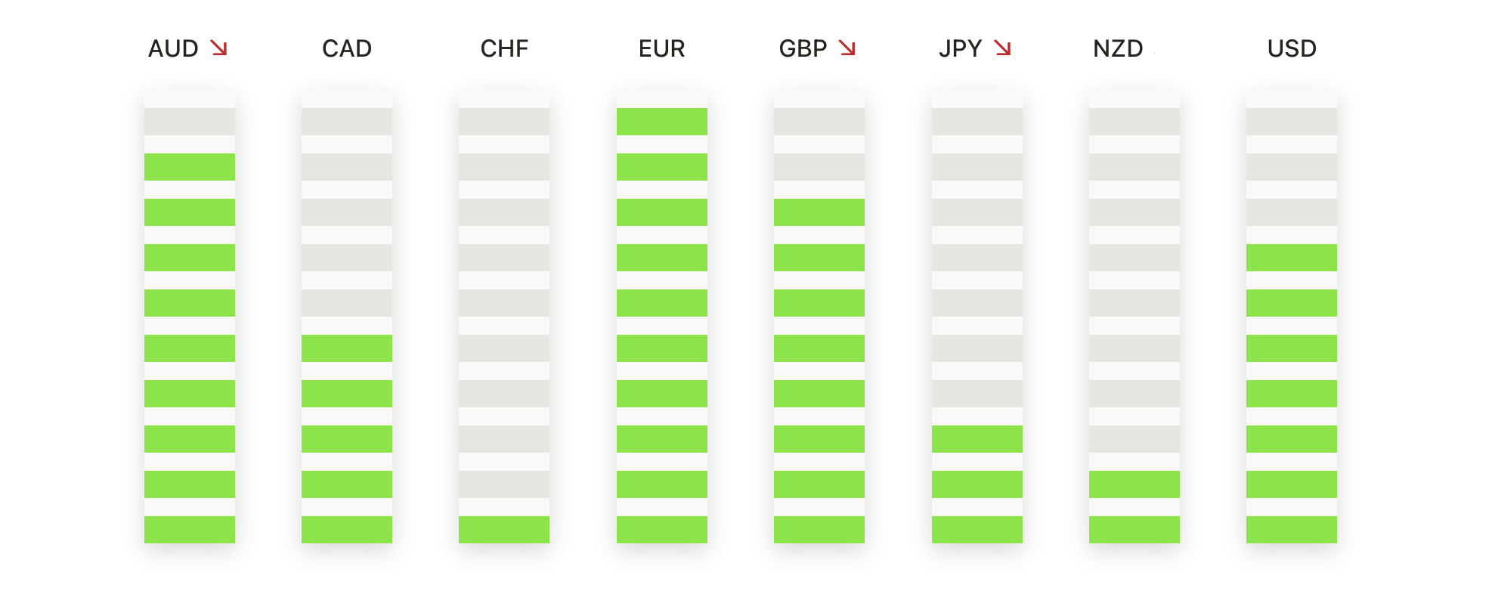Click the bottom green segment of NZD bar
This screenshot has width=1489, height=600.
tap(1134, 530)
